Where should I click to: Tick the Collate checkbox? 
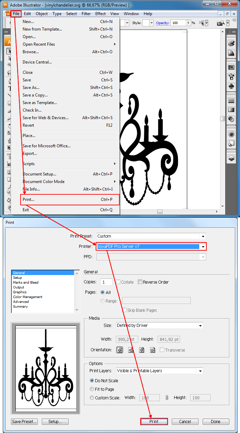click(x=118, y=282)
